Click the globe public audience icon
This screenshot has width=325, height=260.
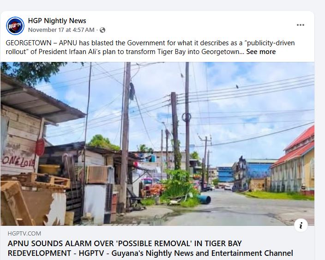102,30
